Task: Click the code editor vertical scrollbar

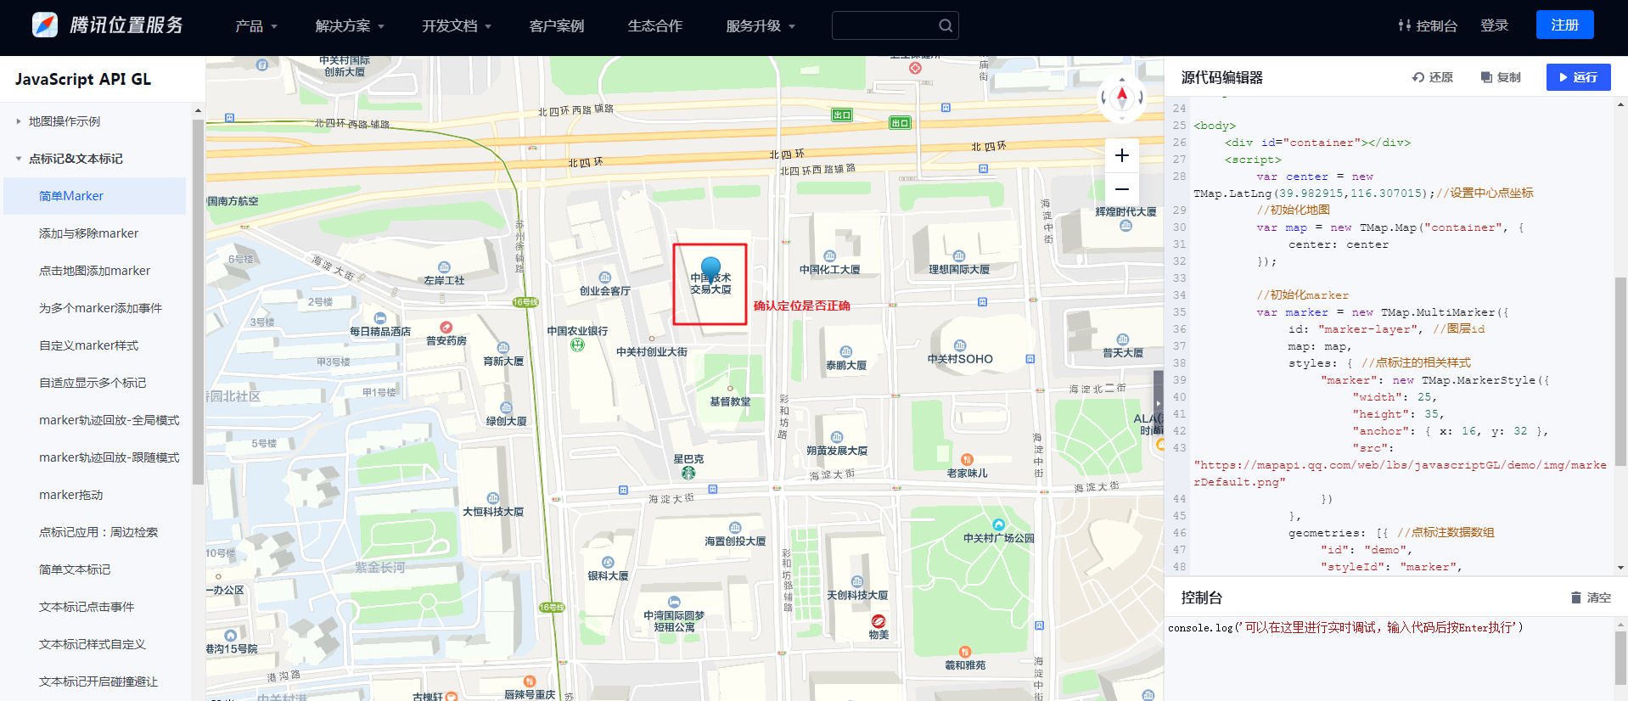Action: point(1620,372)
